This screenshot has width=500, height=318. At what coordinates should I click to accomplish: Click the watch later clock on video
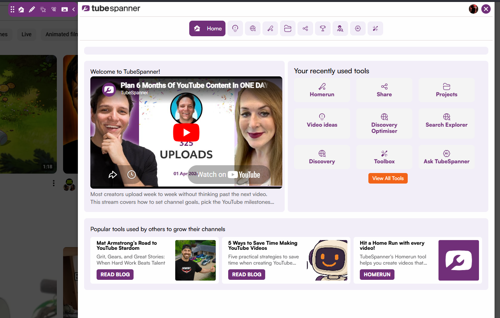(x=132, y=175)
